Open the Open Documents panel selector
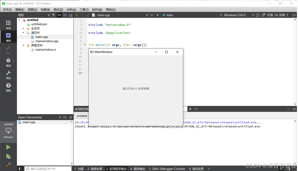This screenshot has width=298, height=171. point(39,117)
